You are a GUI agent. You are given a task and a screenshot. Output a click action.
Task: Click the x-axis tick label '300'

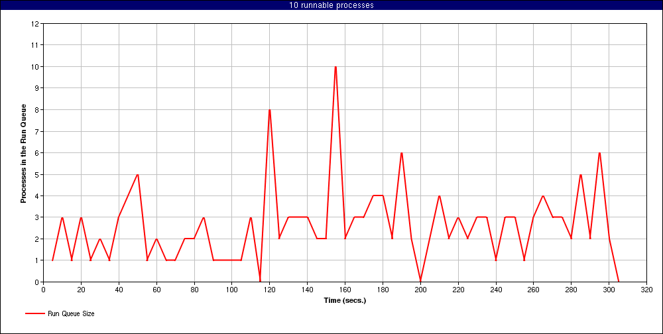tap(609, 290)
